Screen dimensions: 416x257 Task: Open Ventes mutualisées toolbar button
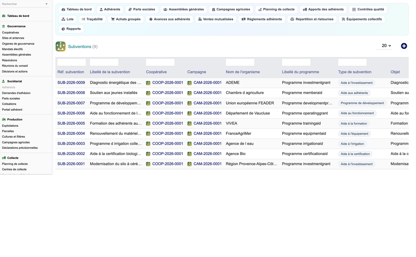pos(216,19)
